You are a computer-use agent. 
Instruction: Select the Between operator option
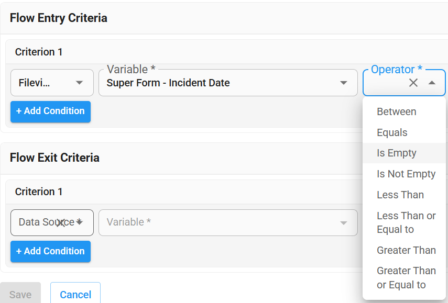tap(397, 111)
